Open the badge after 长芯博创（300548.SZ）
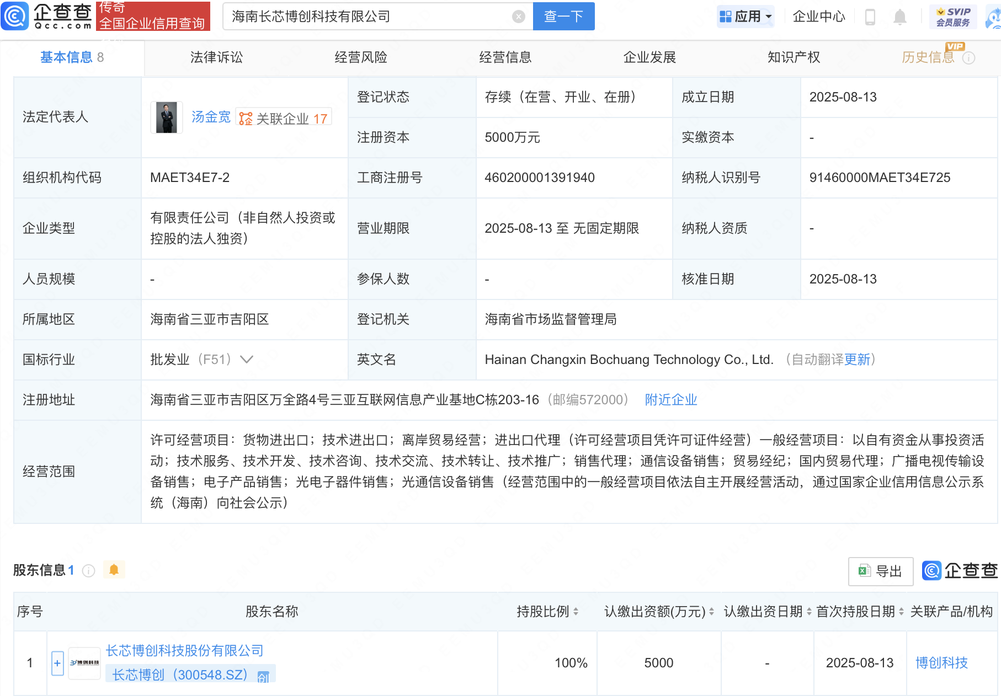Screen dimensions: 1001x696 pyautogui.click(x=263, y=677)
